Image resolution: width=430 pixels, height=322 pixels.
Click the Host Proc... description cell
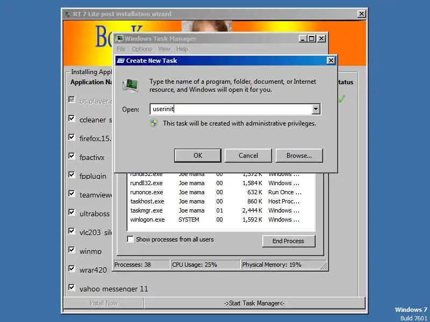click(x=284, y=201)
